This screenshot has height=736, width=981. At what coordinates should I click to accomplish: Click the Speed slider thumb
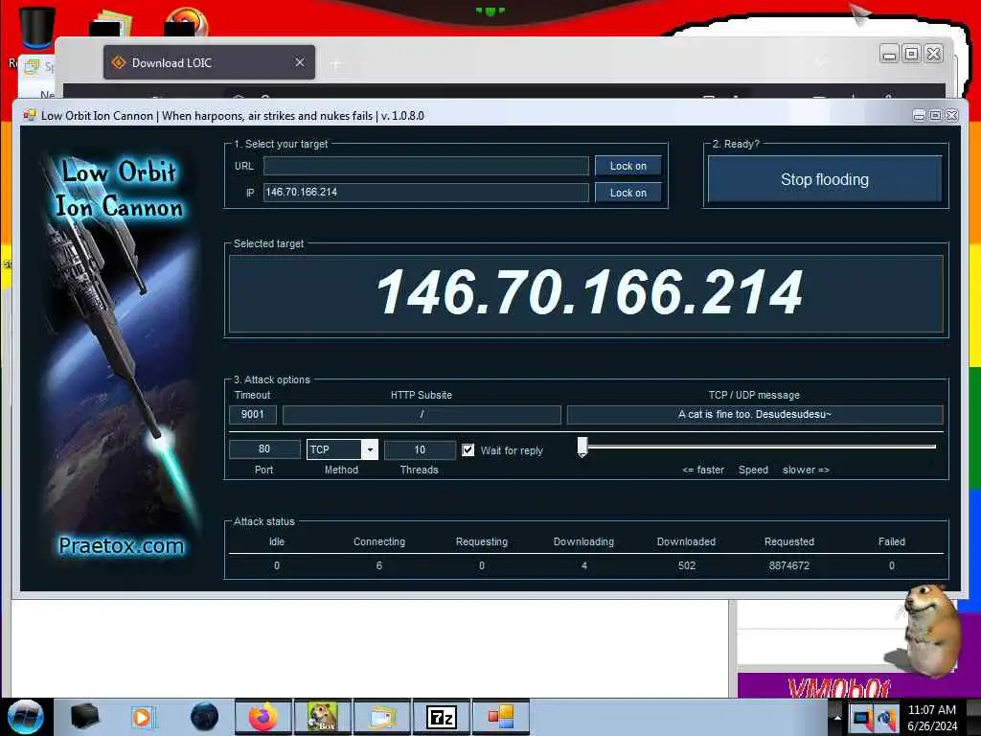pos(582,447)
